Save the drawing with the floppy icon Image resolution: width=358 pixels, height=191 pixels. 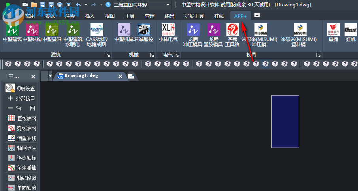point(42,5)
